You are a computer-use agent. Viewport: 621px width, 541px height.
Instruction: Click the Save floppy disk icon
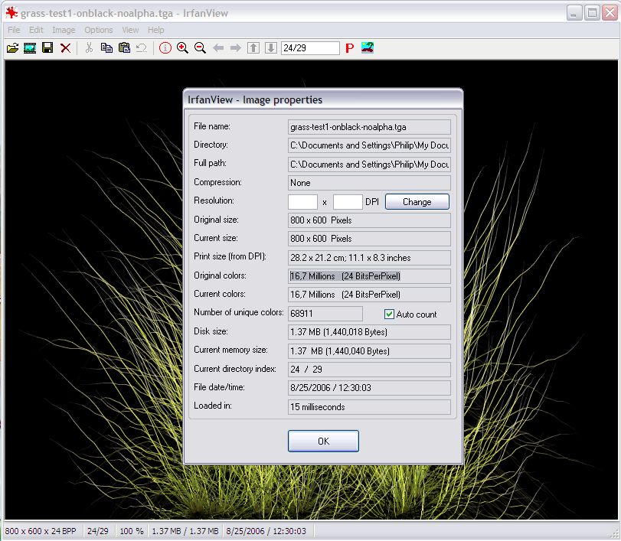[x=47, y=48]
